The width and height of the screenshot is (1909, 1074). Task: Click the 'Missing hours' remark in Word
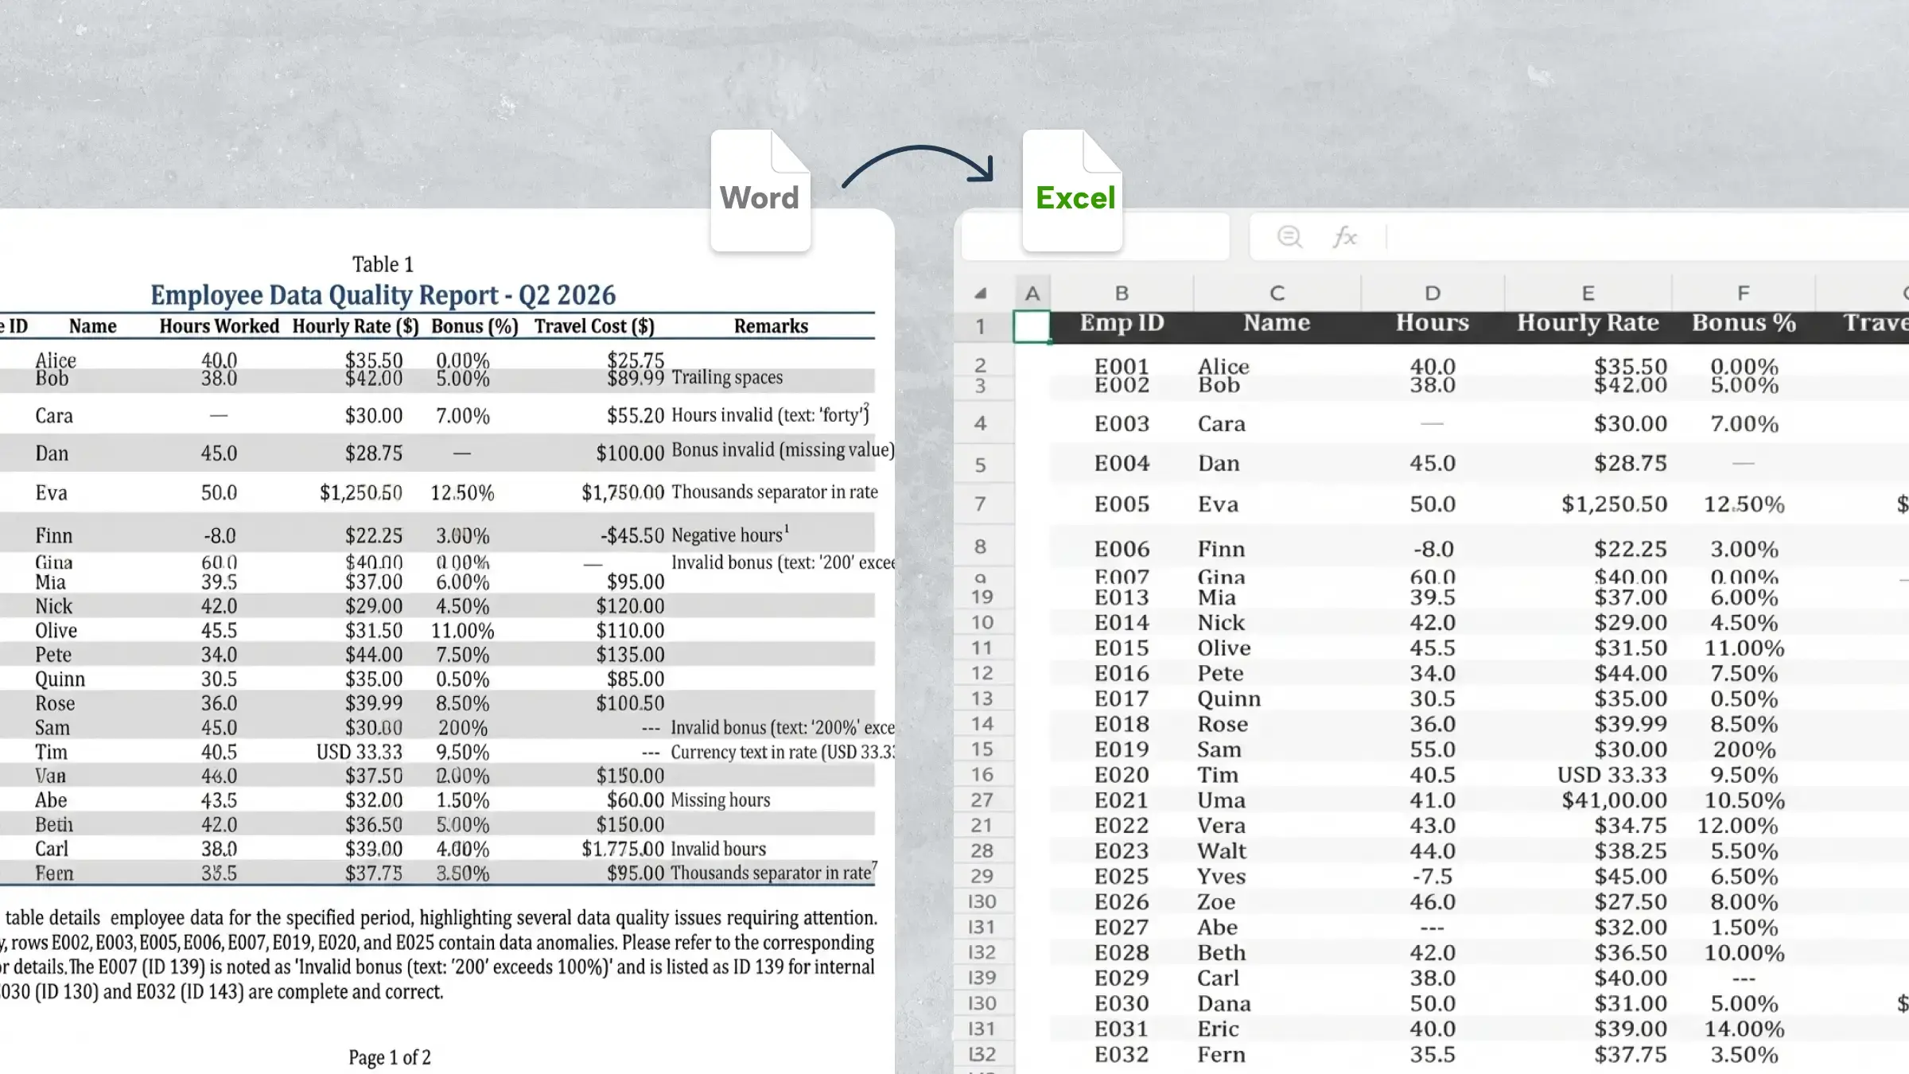(x=721, y=800)
